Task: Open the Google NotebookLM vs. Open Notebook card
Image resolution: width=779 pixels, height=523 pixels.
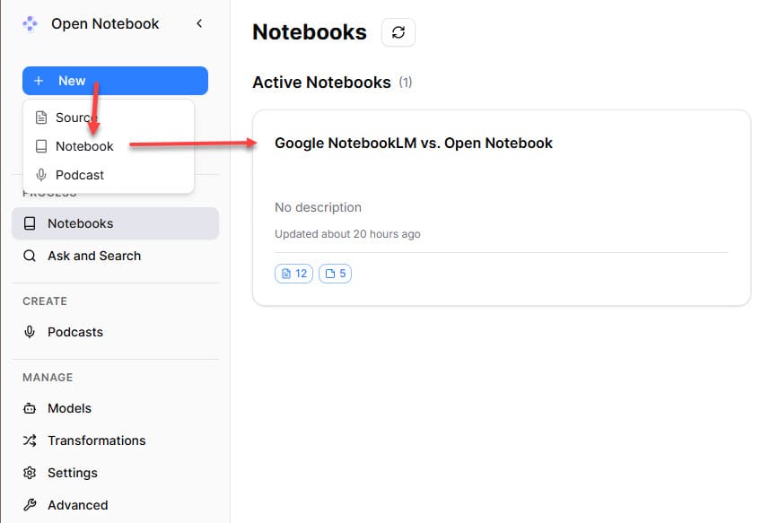Action: coord(413,144)
